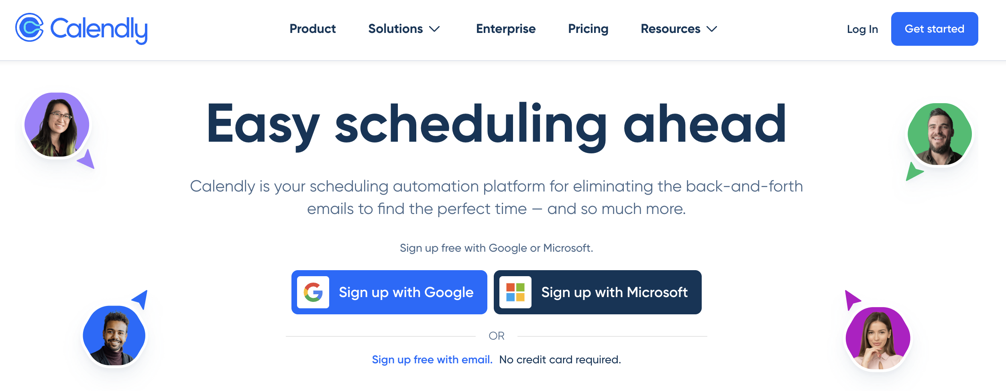The height and width of the screenshot is (391, 1006).
Task: Expand the Resources dropdown chevron
Action: 712,29
